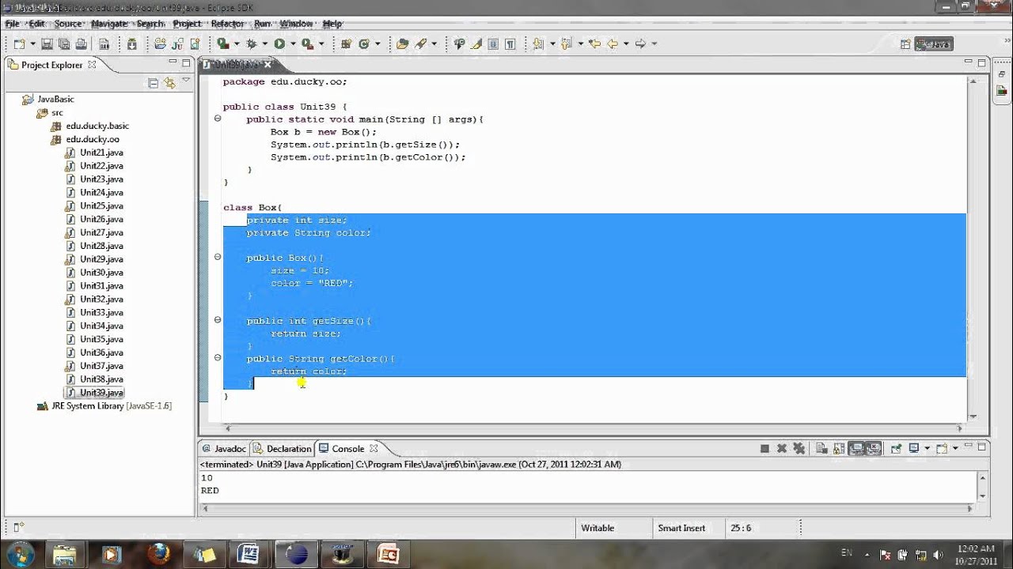Click the editor's vertical scrollbar down arrow

(973, 416)
